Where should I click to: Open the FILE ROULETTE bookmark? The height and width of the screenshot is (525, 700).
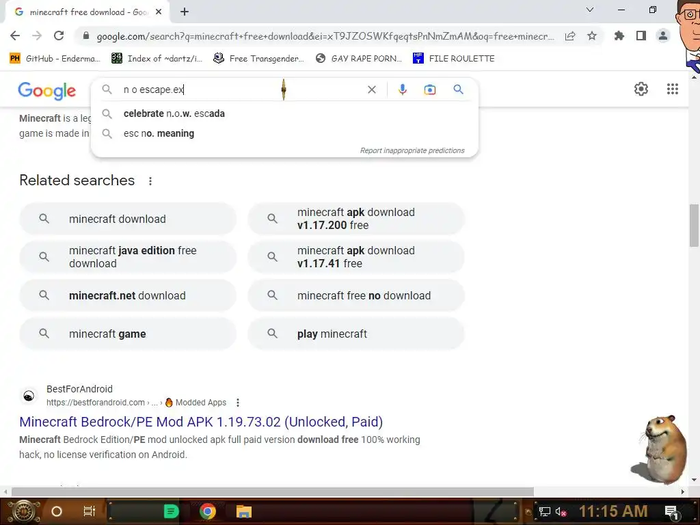(x=454, y=59)
